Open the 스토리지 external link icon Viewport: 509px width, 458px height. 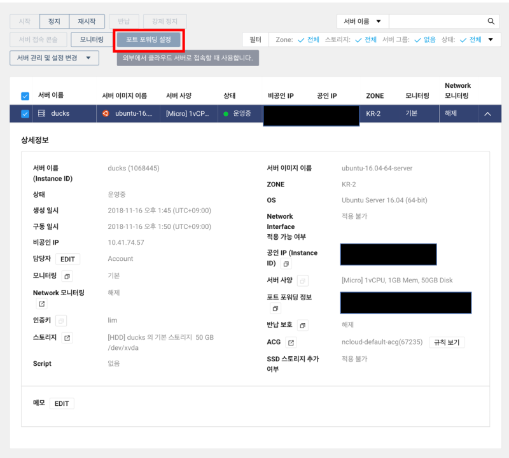coord(67,337)
